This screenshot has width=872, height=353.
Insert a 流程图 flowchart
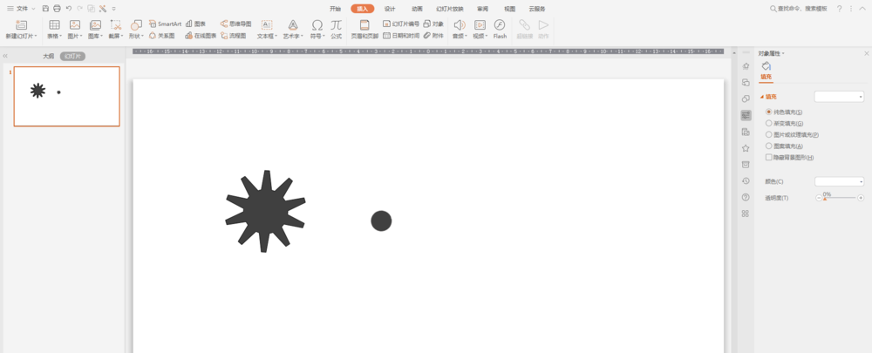233,36
